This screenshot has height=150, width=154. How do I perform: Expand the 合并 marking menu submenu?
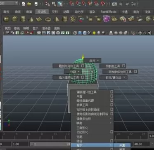click(92, 61)
